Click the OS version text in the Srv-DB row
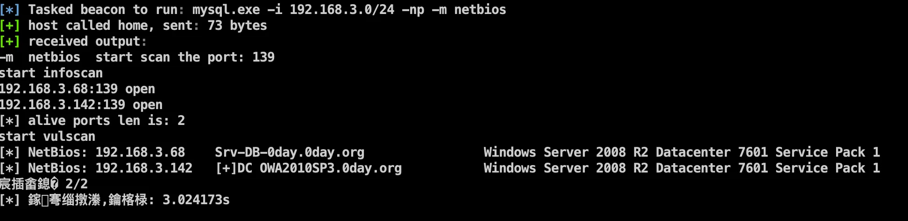Screen dimensions: 908x221 [681, 152]
